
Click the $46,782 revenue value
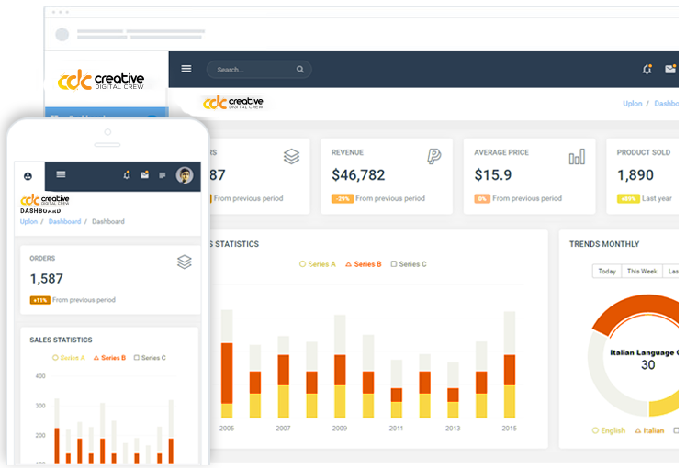click(358, 175)
